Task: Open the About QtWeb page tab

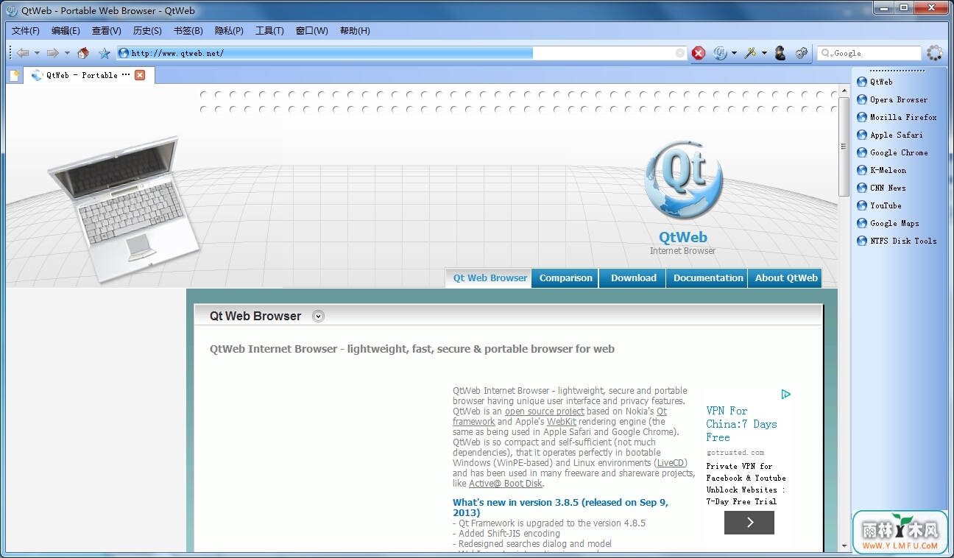Action: [x=785, y=278]
